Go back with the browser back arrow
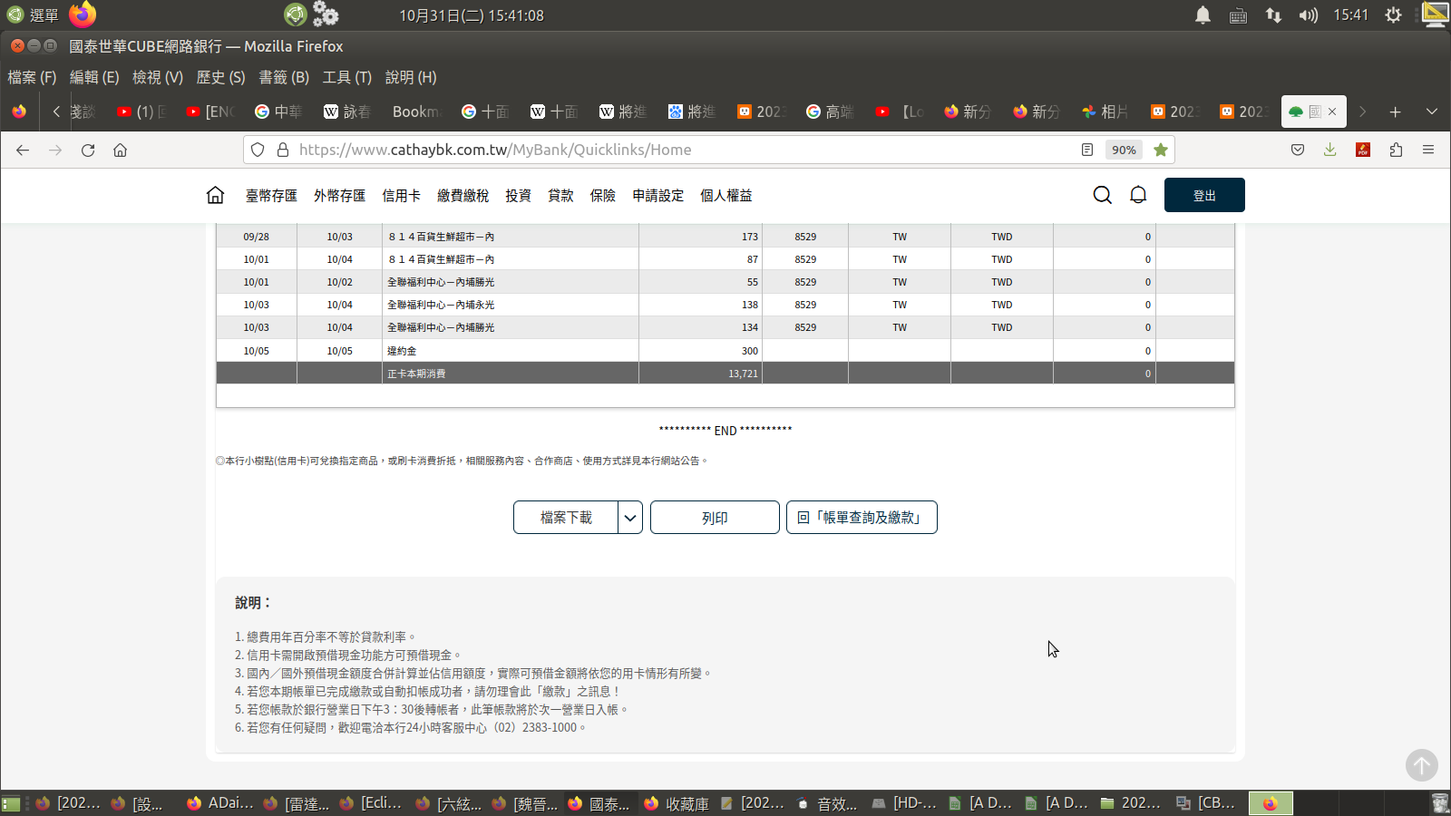This screenshot has height=816, width=1451. click(23, 150)
